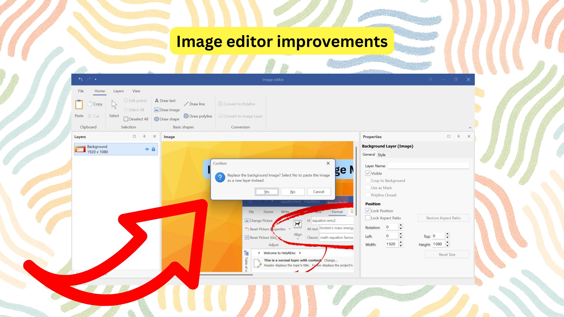This screenshot has width=564, height=317.
Task: Close the Confirm dialog
Action: 328,163
